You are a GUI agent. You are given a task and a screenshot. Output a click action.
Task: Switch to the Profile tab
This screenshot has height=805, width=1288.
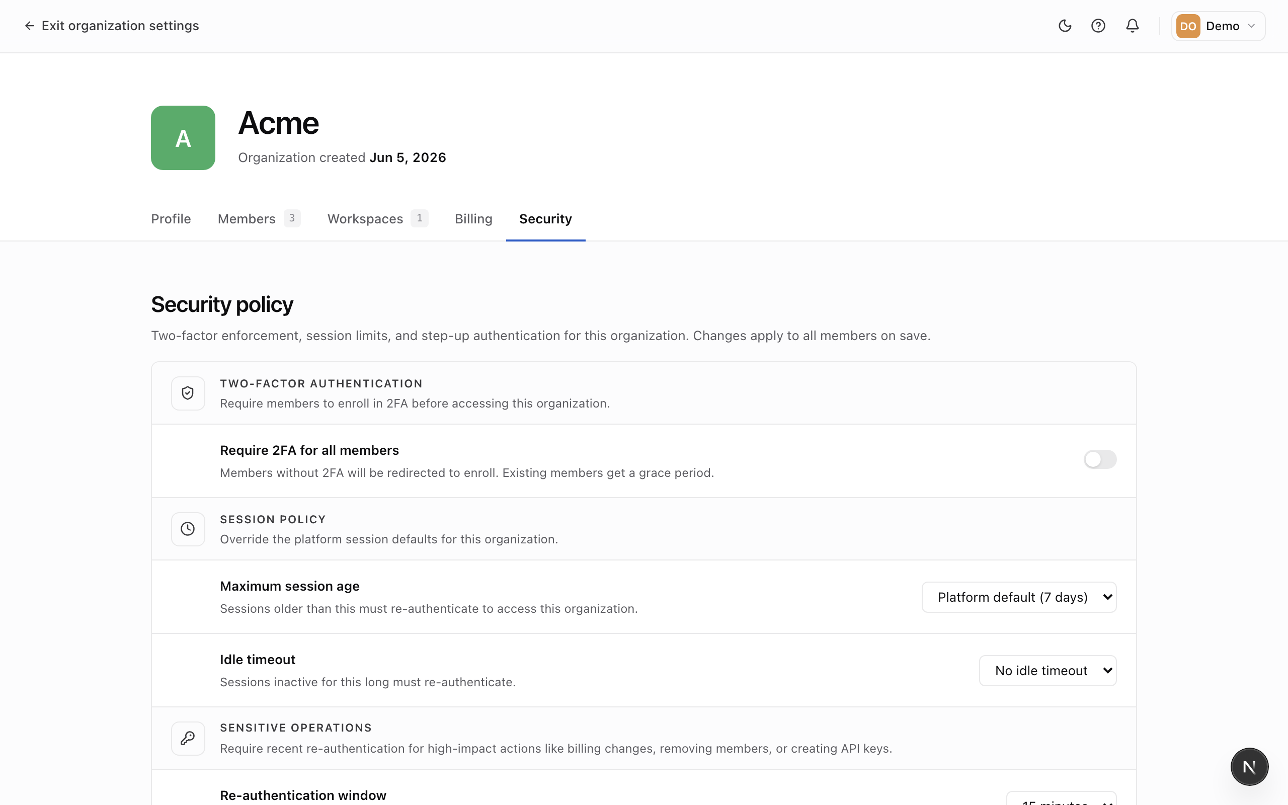(x=171, y=219)
